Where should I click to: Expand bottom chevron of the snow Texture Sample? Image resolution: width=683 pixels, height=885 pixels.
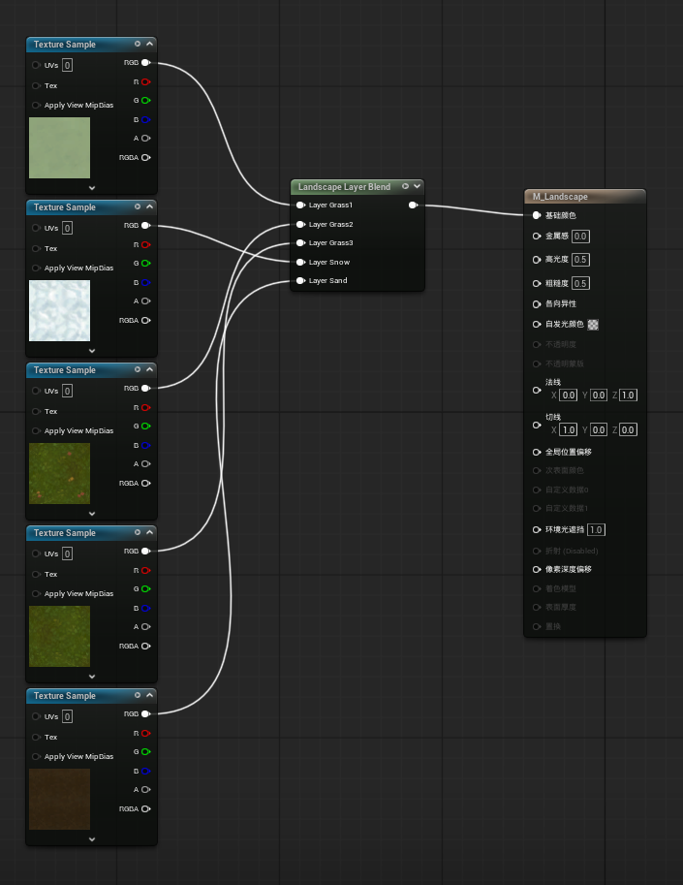(x=92, y=351)
